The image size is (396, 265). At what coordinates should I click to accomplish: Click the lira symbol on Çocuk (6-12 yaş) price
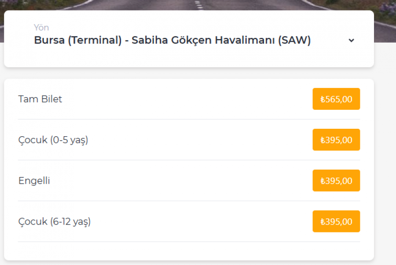pos(323,222)
